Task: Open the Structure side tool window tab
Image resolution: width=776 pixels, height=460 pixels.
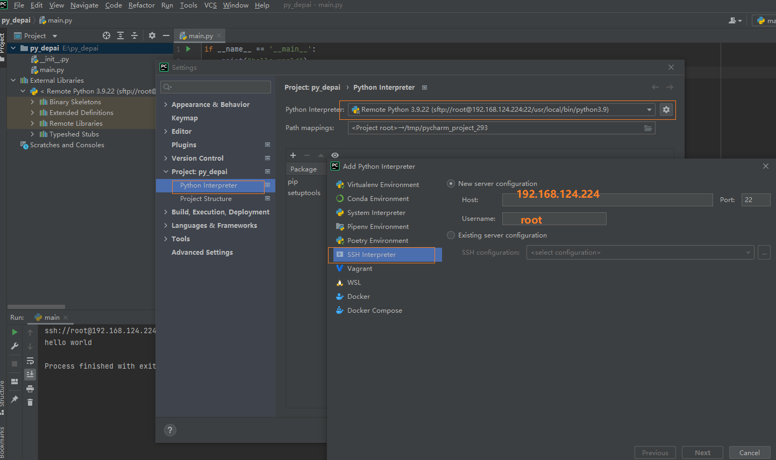Action: pyautogui.click(x=3, y=397)
